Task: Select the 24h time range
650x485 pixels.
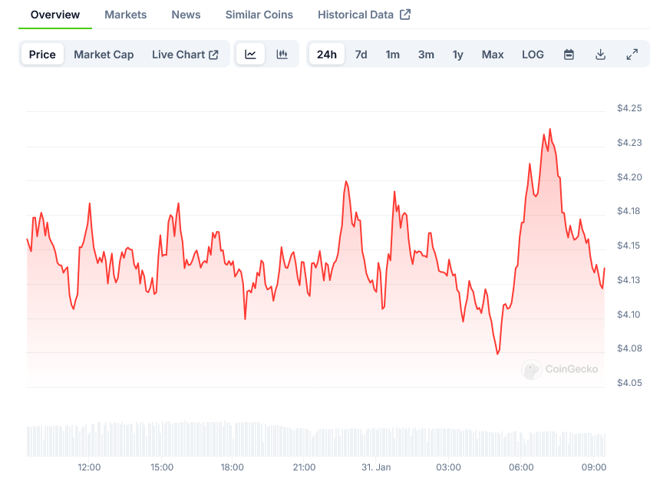Action: [327, 54]
